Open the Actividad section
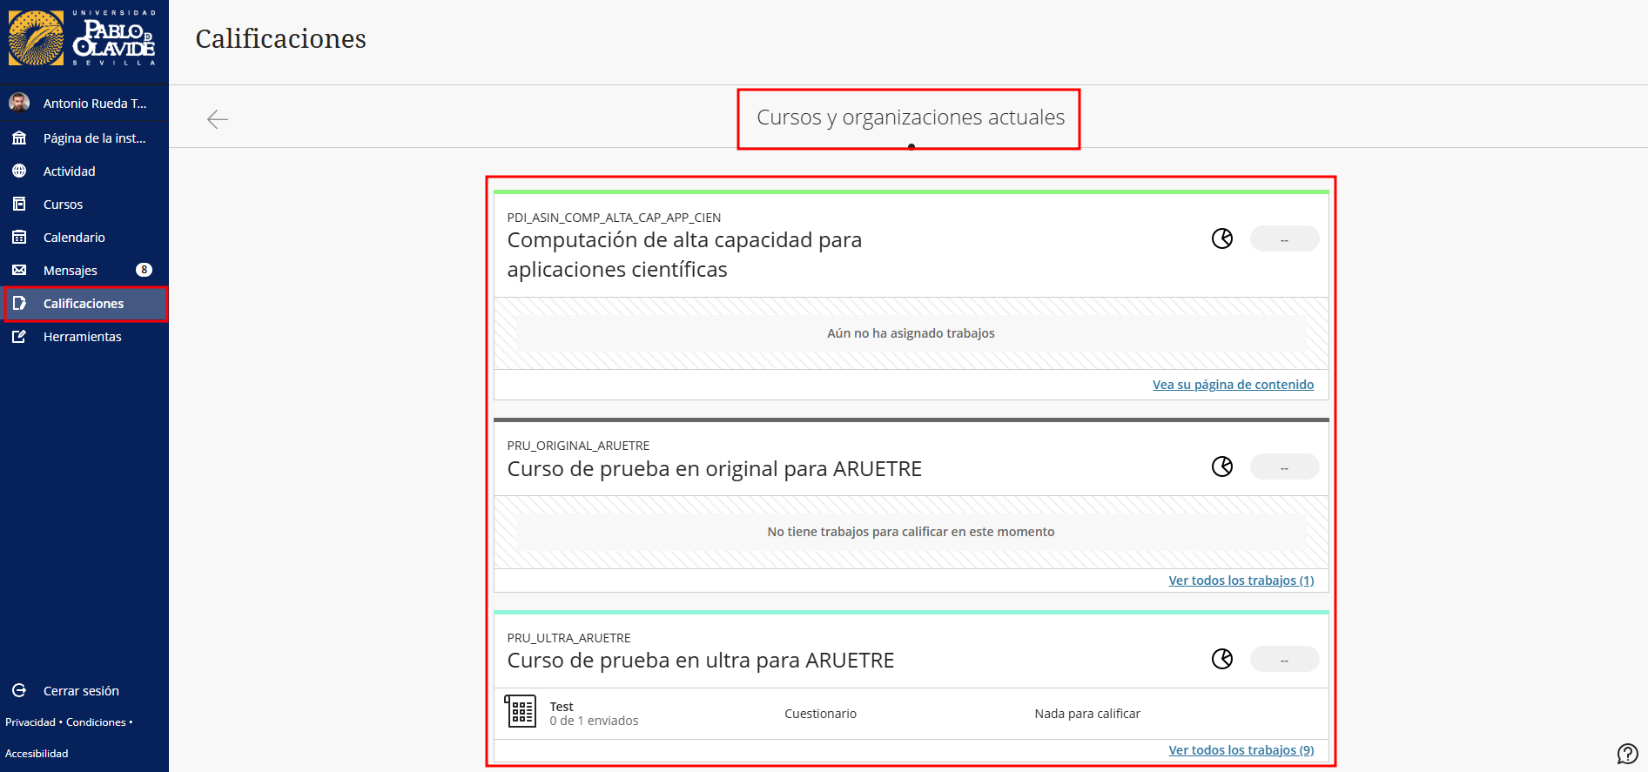This screenshot has height=772, width=1648. point(70,171)
